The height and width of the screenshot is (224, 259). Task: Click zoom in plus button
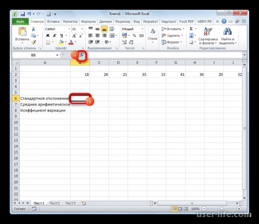[x=239, y=209]
